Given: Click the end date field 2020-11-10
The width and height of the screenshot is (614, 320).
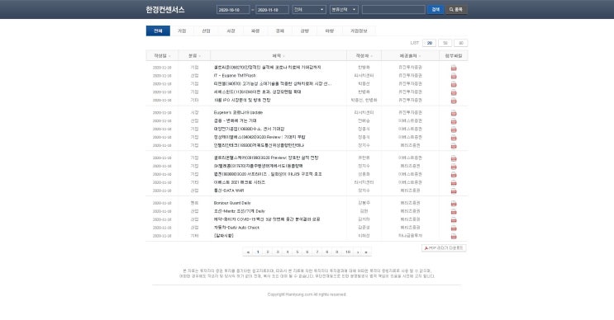Looking at the screenshot, I should click(272, 10).
